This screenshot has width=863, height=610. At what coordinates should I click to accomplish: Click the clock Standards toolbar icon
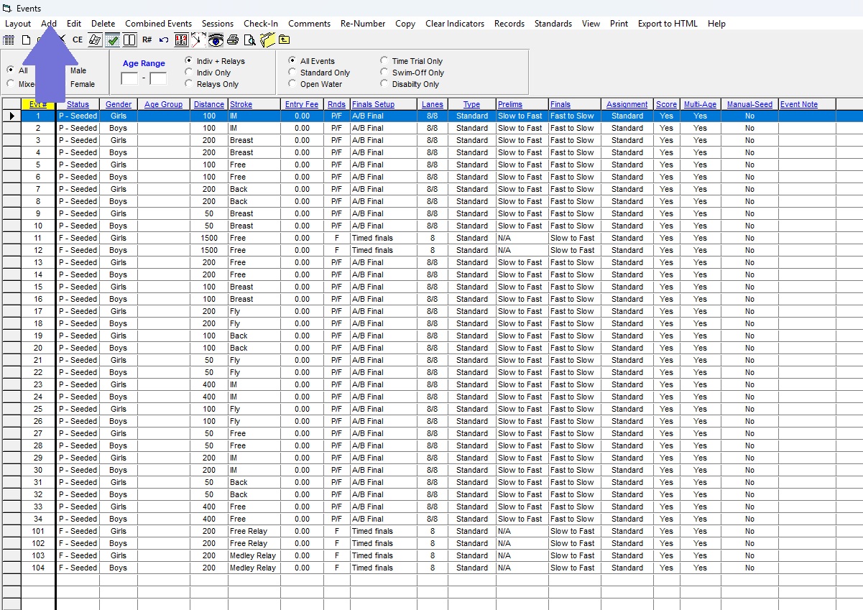pyautogui.click(x=198, y=40)
